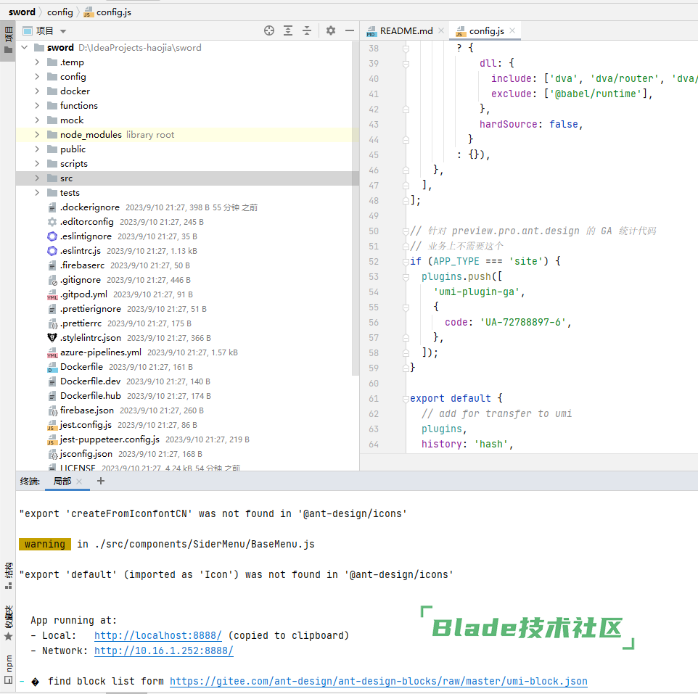The width and height of the screenshot is (698, 694).
Task: Select the Dockerfile.hub file
Action: pyautogui.click(x=91, y=396)
